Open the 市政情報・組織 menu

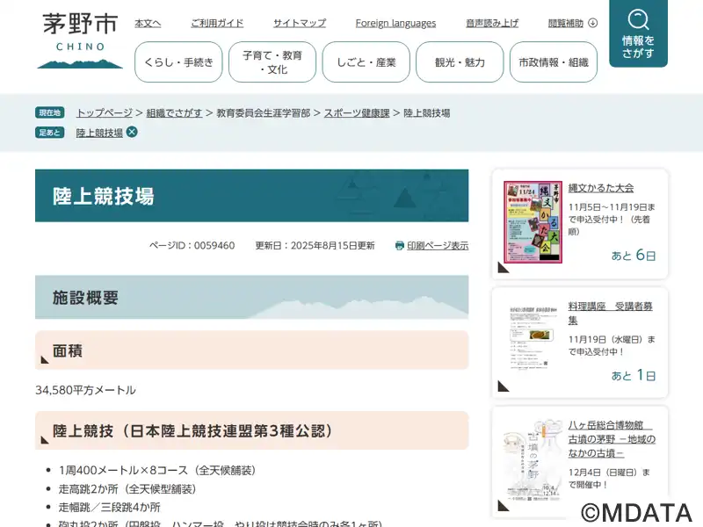click(553, 62)
